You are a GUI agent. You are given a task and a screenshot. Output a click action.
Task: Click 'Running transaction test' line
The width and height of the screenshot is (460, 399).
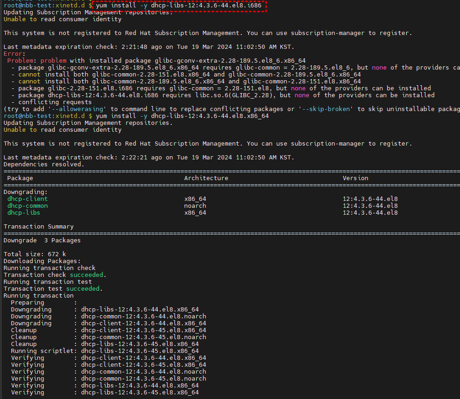tap(47, 282)
